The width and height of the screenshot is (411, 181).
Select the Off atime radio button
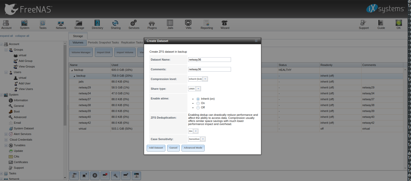[x=198, y=108]
